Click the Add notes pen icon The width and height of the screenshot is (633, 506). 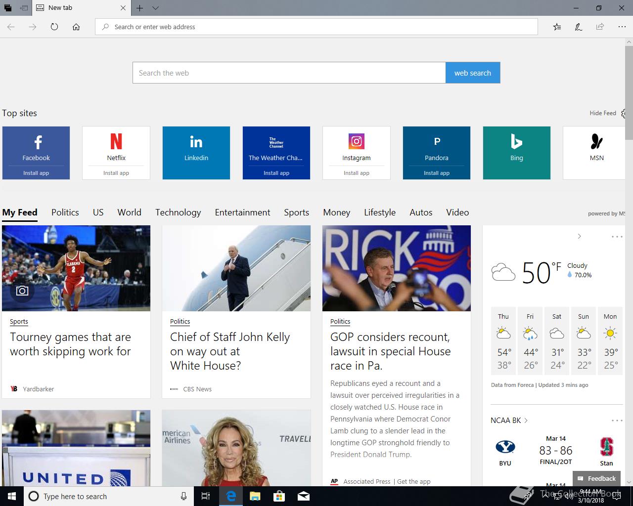pyautogui.click(x=578, y=27)
